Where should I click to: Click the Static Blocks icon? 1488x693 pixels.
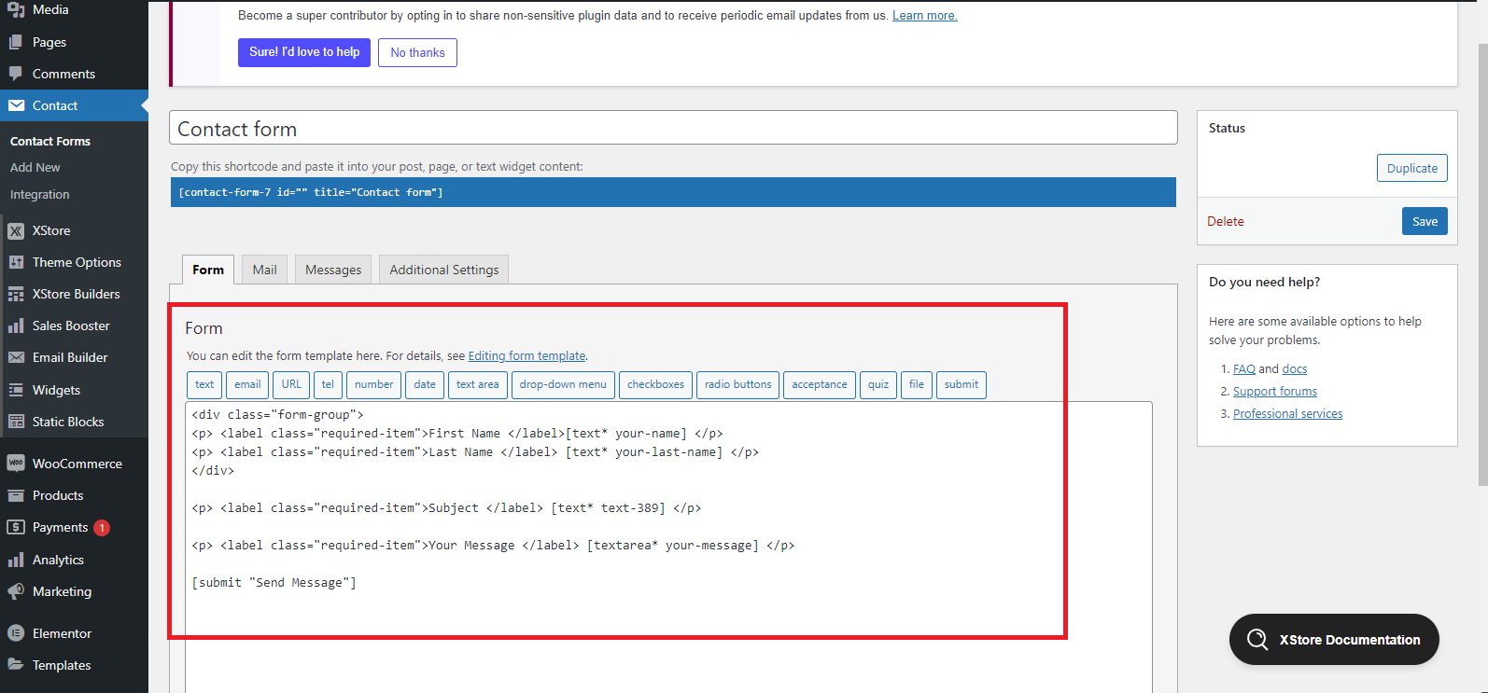tap(16, 422)
